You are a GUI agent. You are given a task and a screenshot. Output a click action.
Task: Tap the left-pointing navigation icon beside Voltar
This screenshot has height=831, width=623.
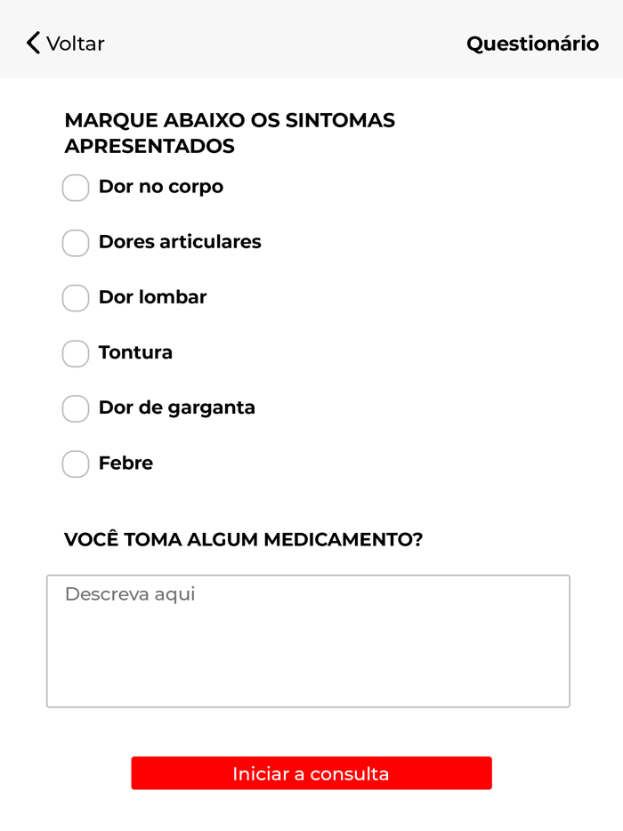tap(31, 42)
